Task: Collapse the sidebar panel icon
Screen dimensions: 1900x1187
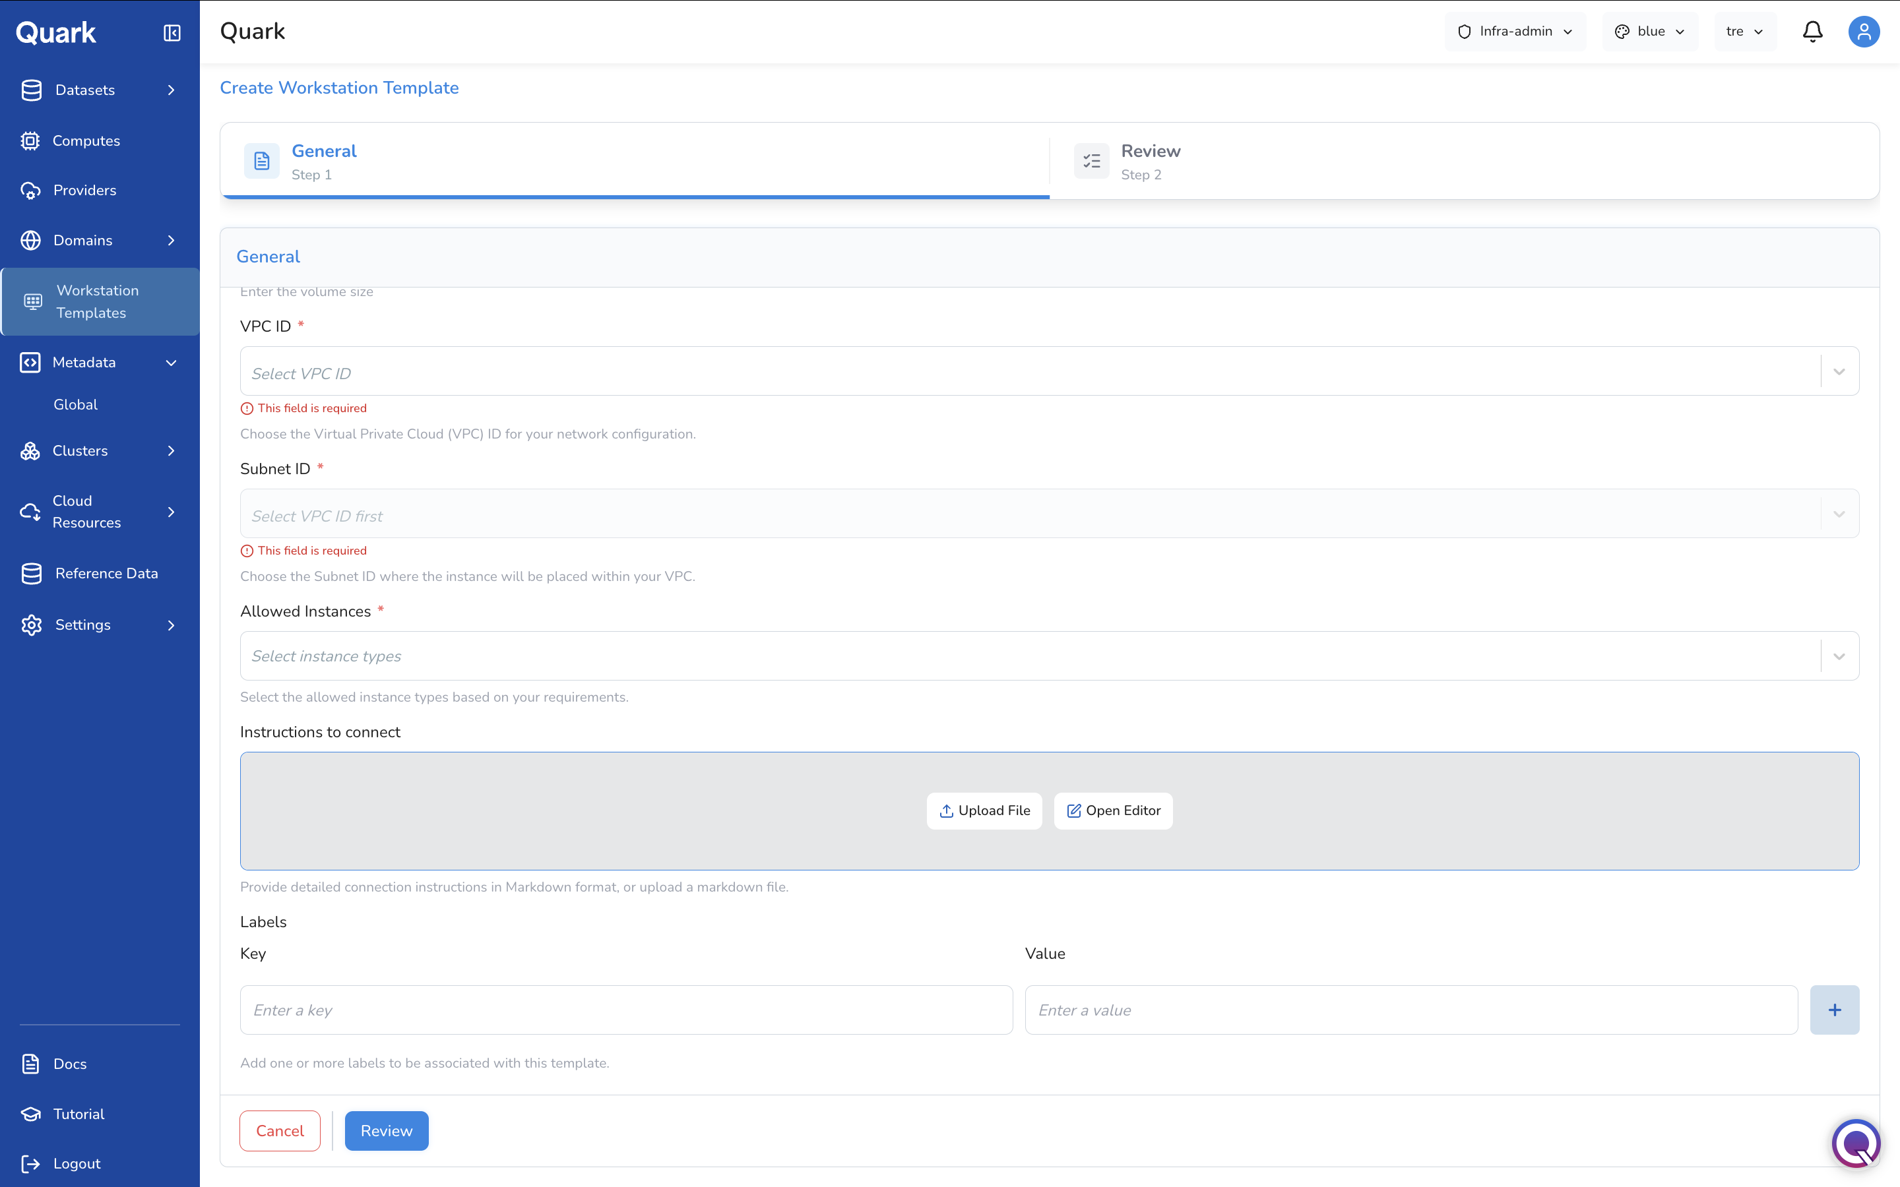Action: point(172,32)
